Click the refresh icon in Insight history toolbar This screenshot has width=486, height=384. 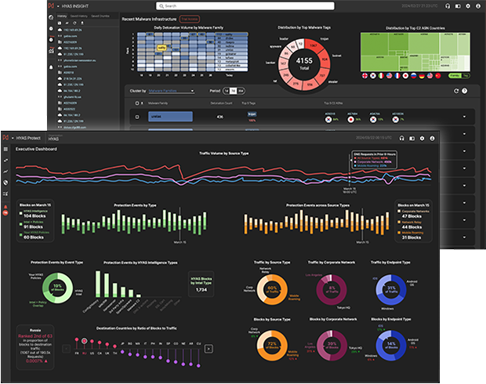point(74,23)
